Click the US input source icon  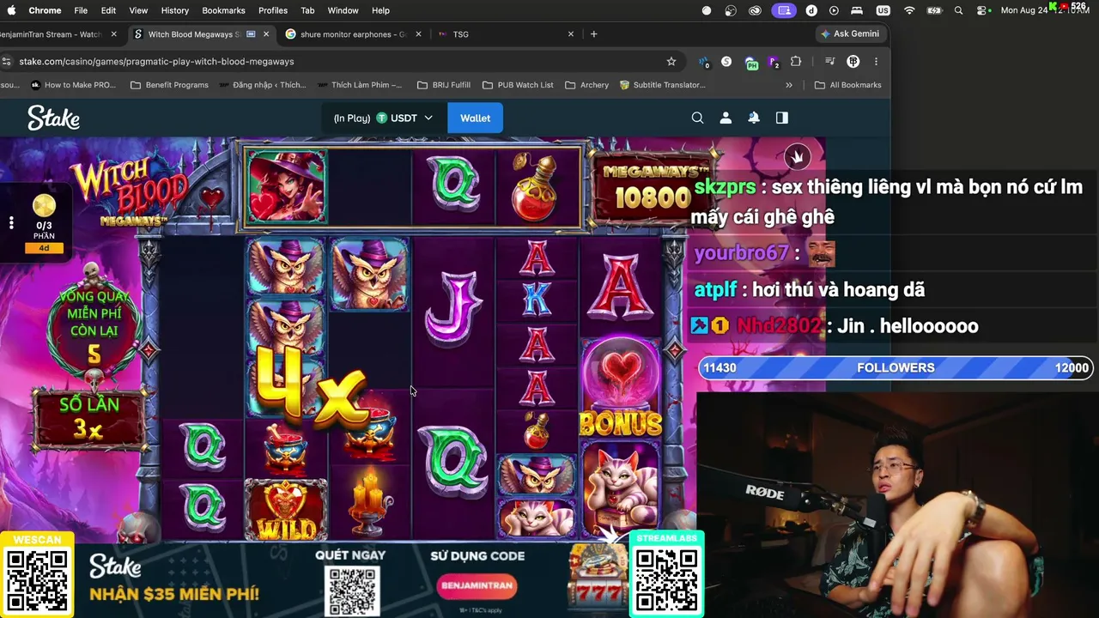883,10
